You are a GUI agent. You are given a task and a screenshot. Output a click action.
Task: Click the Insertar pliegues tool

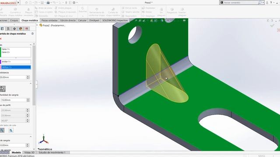tap(182, 12)
